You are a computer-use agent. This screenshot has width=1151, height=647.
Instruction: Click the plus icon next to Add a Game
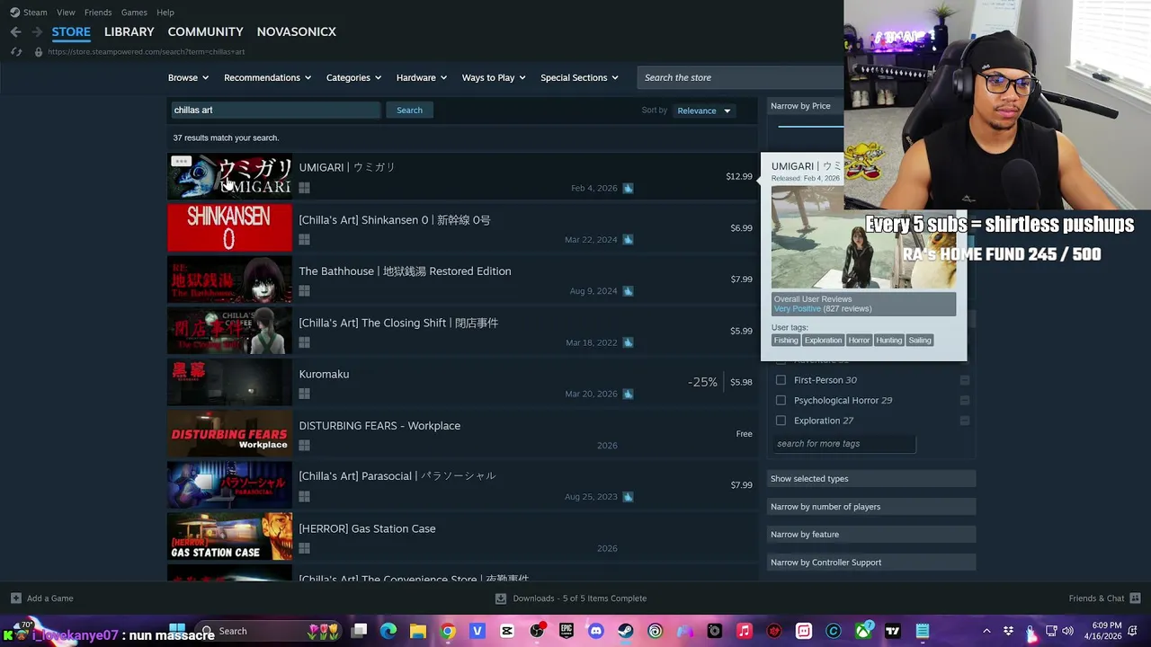pos(15,598)
